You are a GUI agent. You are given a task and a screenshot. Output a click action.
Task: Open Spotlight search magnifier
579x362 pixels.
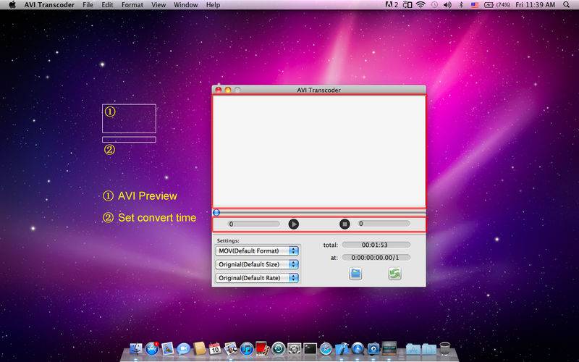coord(567,5)
